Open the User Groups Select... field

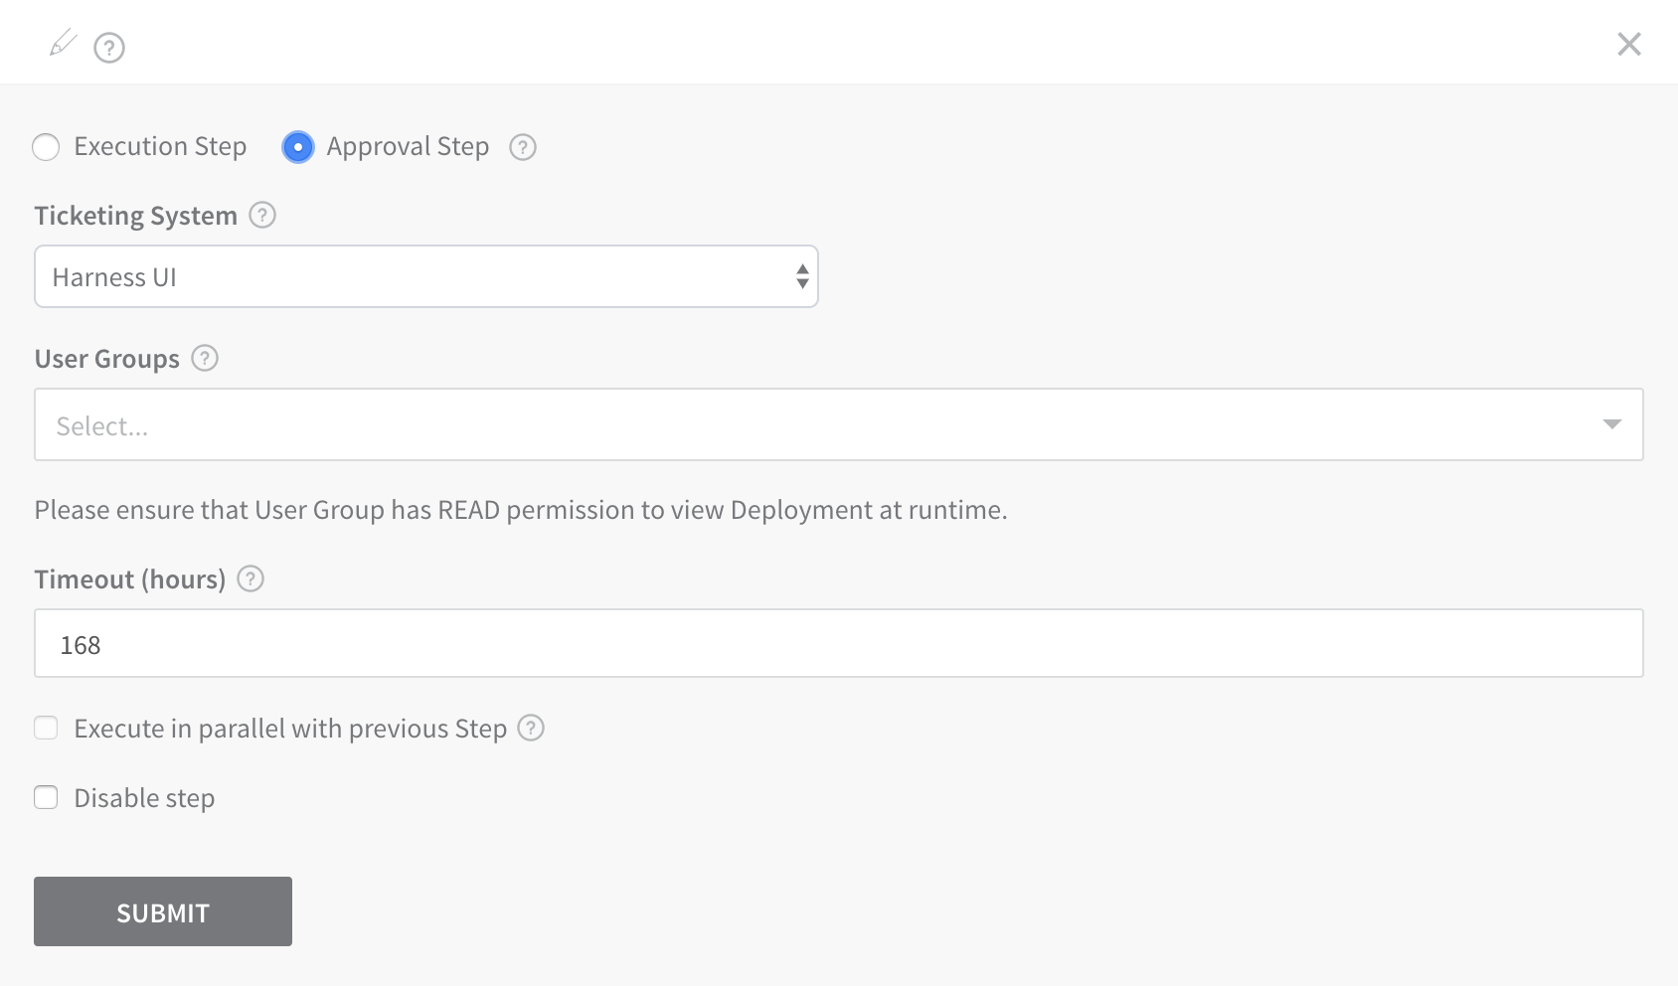(x=839, y=424)
